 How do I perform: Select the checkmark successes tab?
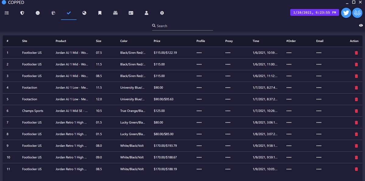(x=69, y=13)
